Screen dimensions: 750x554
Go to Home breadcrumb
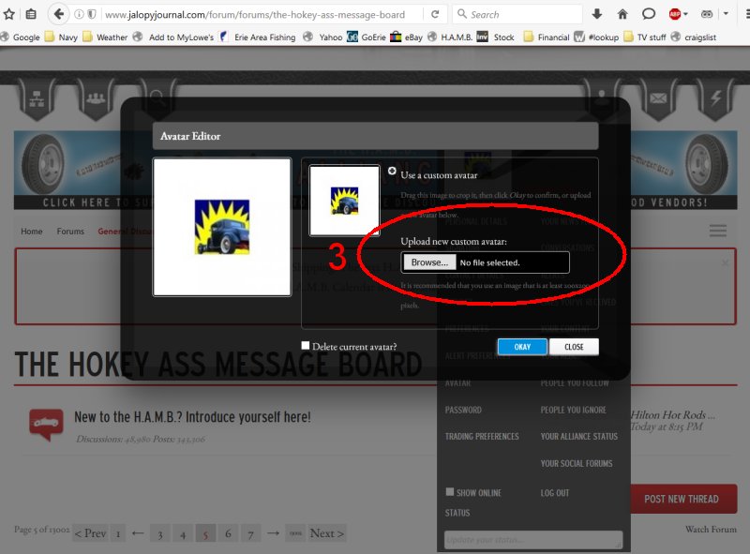click(x=32, y=232)
